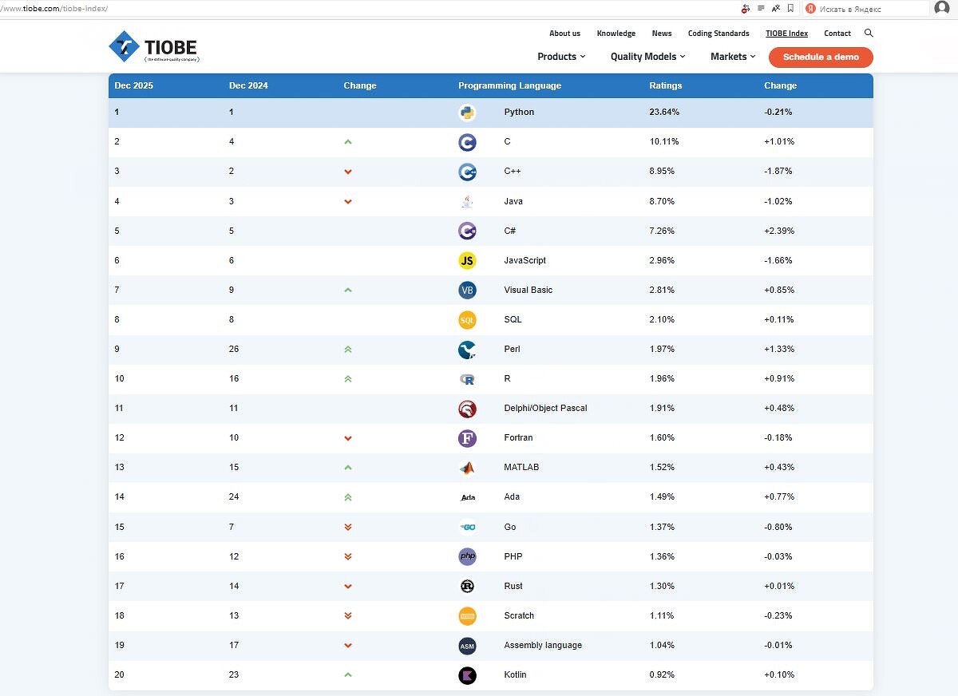Screen dimensions: 958x696
Task: Expand the Products dropdown menu
Action: (x=561, y=57)
